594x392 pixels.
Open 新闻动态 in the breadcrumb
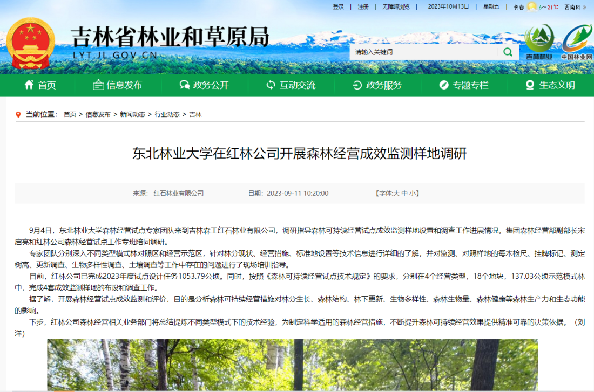click(x=132, y=114)
